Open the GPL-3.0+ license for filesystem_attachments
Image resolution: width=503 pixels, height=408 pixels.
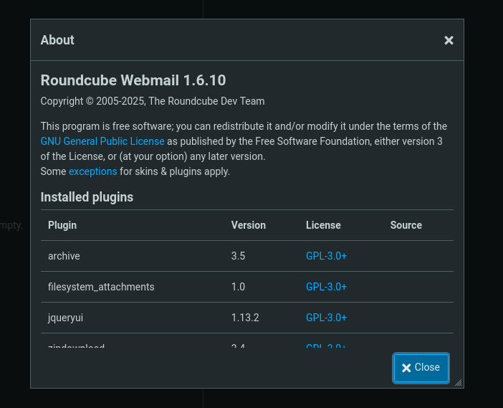[326, 287]
